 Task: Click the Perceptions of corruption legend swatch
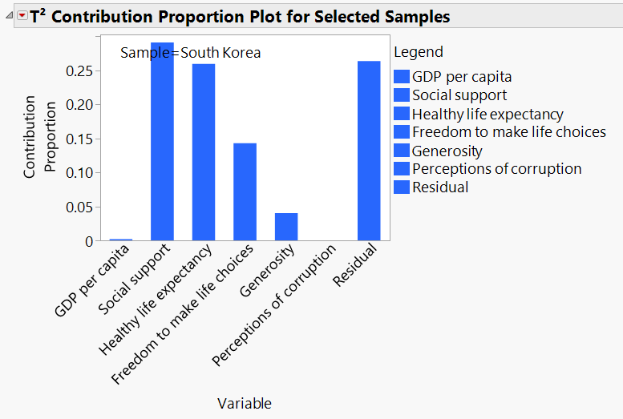[x=402, y=169]
